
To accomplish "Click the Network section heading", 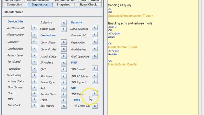I will tap(76, 22).
